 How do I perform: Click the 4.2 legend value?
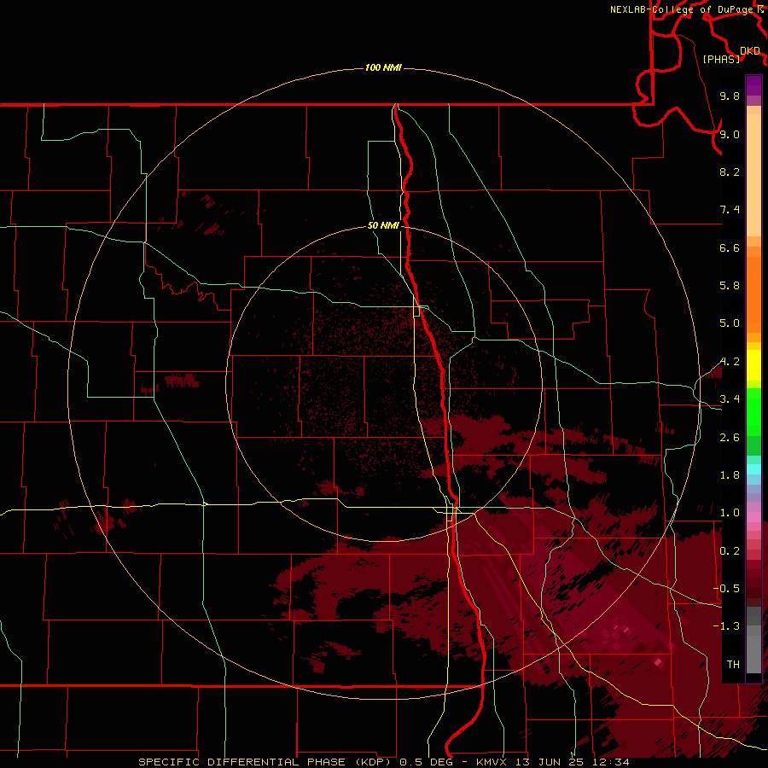[x=730, y=362]
